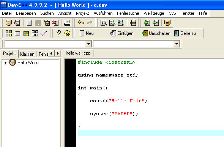Select the hello welt.cpp editor tab

(78, 53)
